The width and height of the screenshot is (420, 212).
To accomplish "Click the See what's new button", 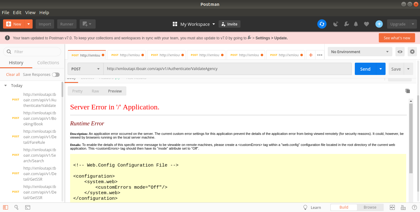I will pos(397,38).
